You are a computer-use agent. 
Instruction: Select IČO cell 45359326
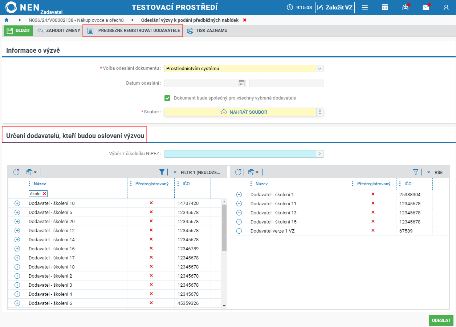(x=188, y=303)
